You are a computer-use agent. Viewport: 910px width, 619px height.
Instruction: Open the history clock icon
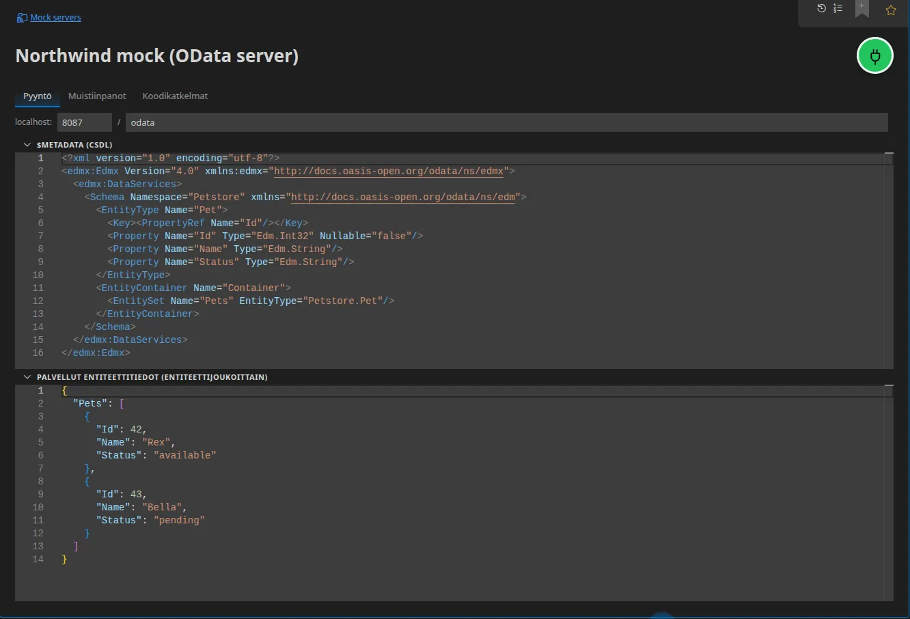point(821,8)
